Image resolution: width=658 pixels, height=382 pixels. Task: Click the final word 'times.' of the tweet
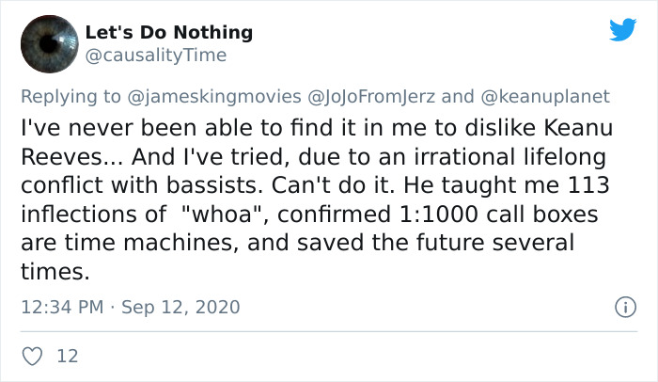55,271
